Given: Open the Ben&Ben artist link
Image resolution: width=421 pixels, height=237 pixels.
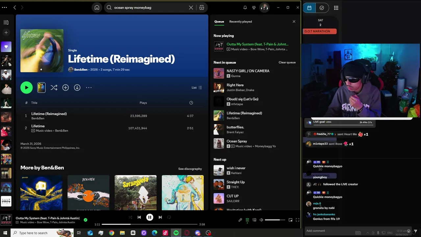Looking at the screenshot, I should tap(81, 70).
